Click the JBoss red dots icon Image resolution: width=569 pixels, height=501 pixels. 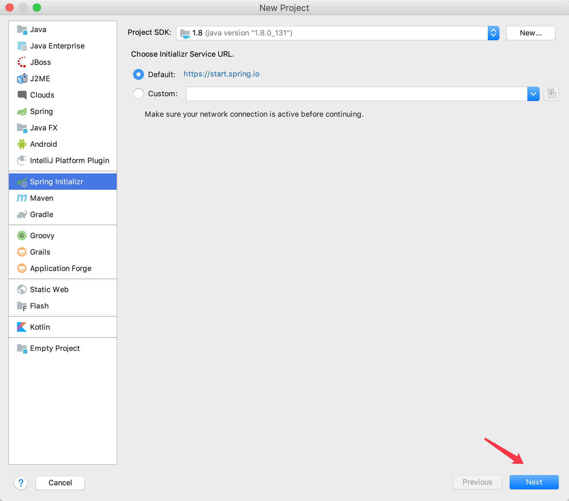[22, 62]
